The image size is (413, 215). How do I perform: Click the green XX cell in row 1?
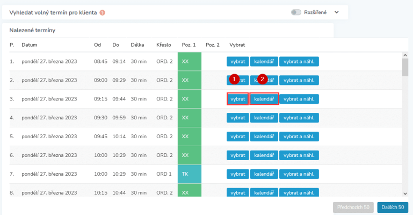click(190, 61)
